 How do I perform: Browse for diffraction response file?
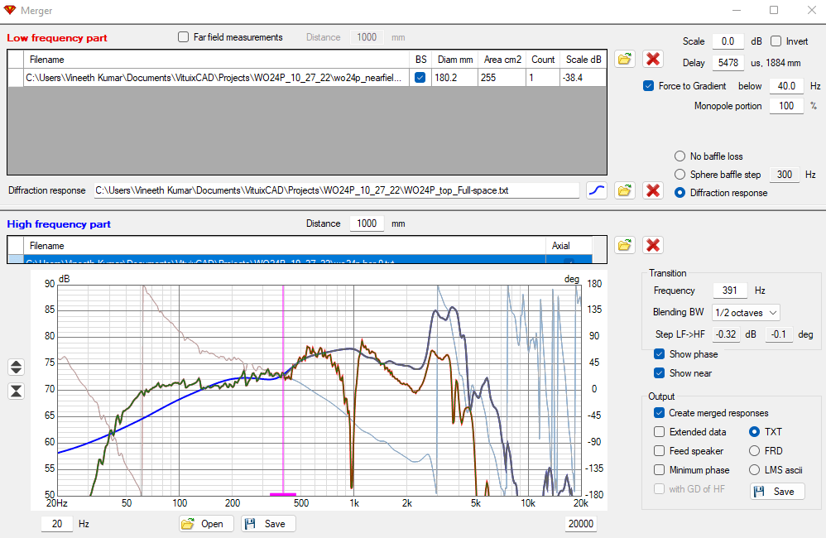tap(624, 190)
